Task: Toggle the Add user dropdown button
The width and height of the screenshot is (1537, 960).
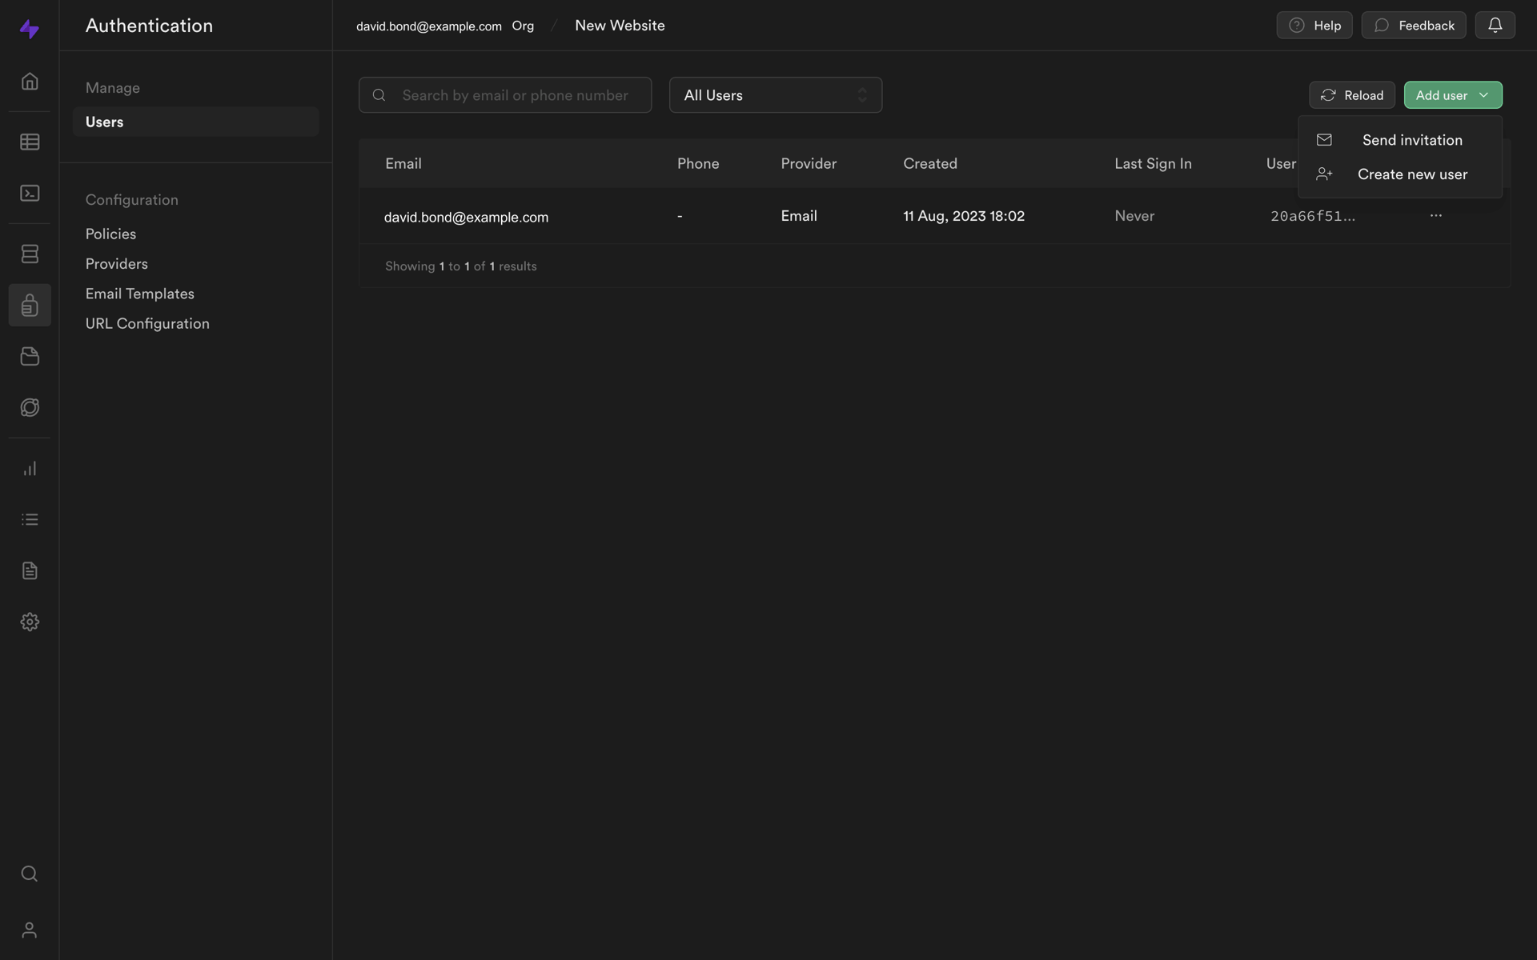Action: pyautogui.click(x=1452, y=95)
